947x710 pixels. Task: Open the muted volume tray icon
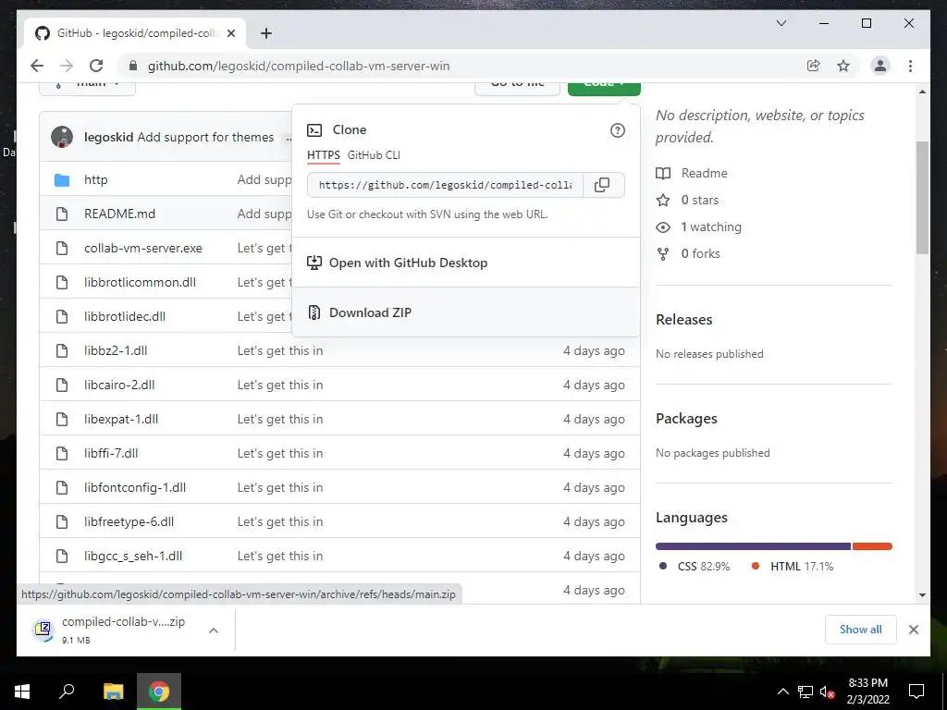[828, 692]
